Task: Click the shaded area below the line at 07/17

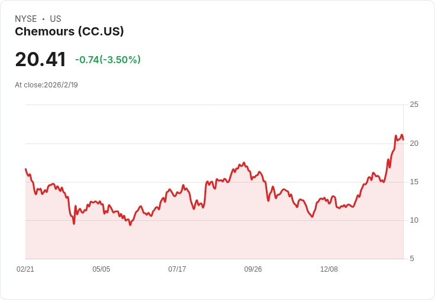Action: [x=177, y=230]
